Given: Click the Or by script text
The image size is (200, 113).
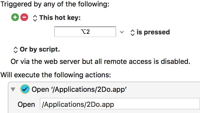Looking at the screenshot, I should point(40,49).
